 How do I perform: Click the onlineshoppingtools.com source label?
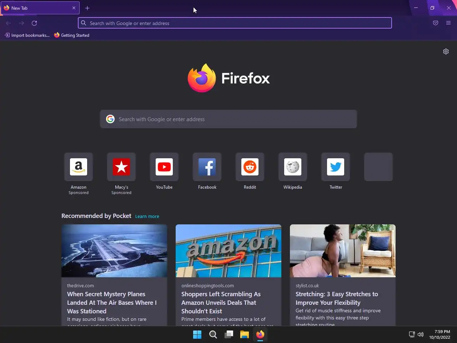207,285
